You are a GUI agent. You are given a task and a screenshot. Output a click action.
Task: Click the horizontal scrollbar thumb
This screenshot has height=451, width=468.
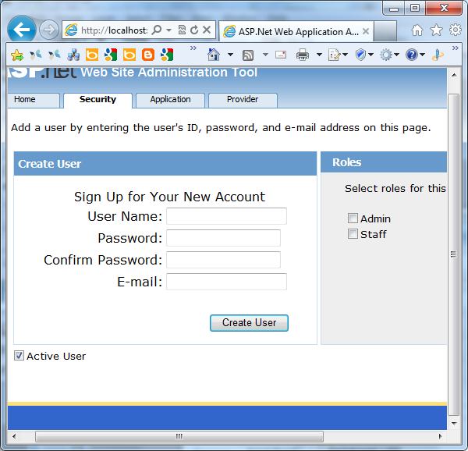pyautogui.click(x=179, y=437)
